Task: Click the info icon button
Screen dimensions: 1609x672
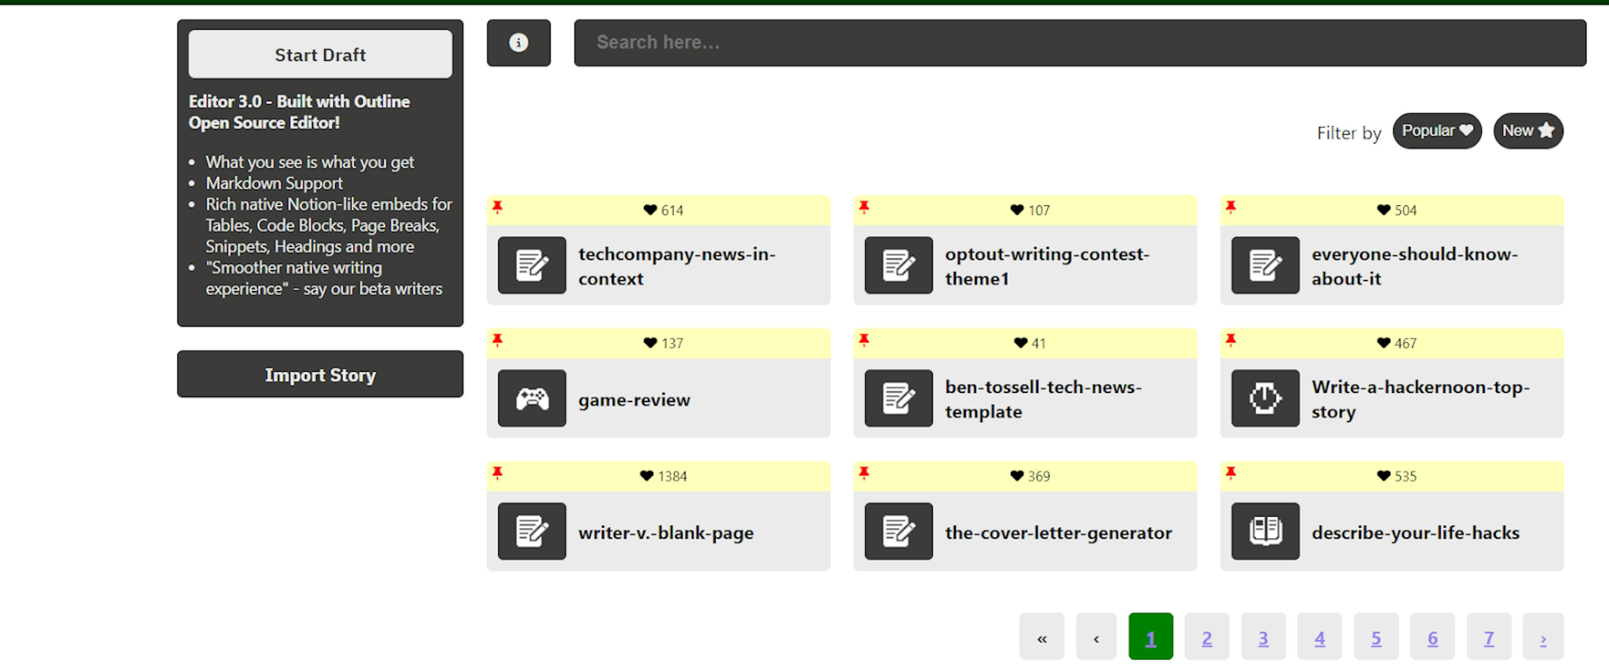Action: pos(518,42)
